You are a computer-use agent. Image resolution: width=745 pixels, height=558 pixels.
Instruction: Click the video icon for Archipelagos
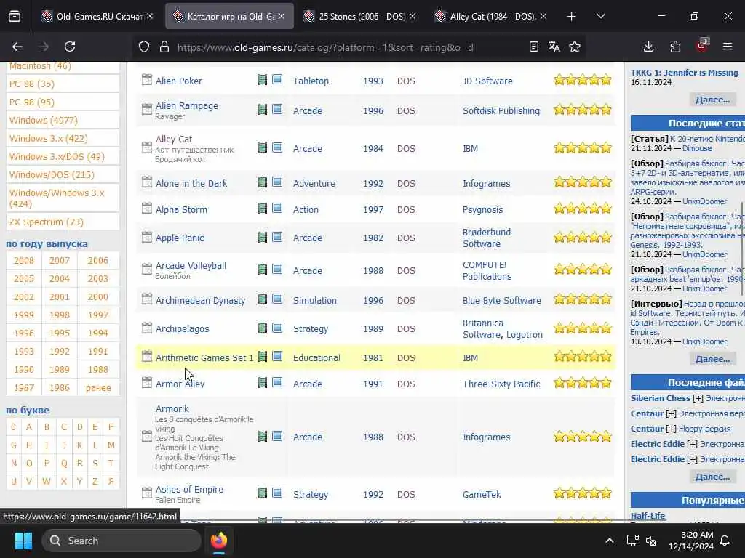[262, 328]
